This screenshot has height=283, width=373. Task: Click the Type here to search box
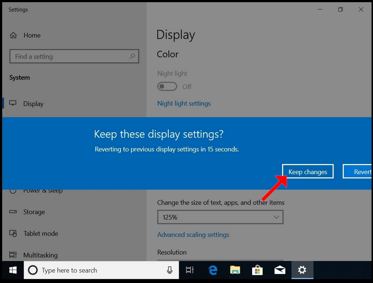[101, 270]
